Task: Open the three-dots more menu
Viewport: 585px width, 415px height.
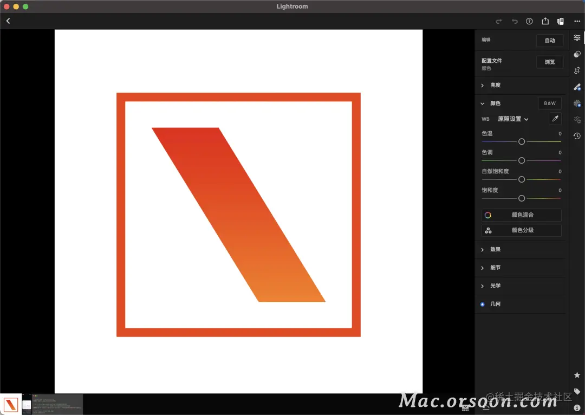Action: [x=577, y=21]
